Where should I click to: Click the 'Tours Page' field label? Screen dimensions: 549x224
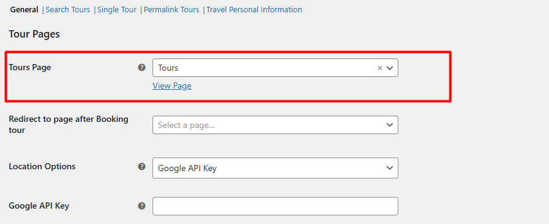[30, 67]
